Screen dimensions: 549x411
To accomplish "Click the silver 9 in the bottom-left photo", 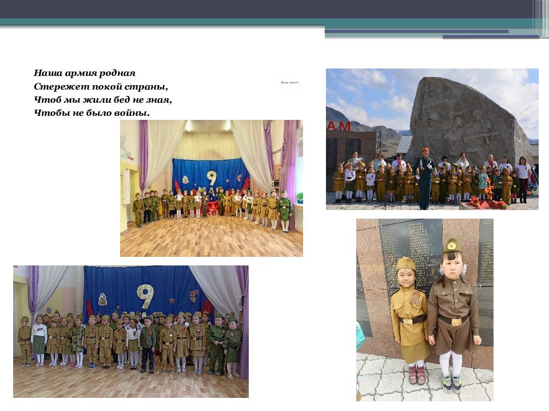I will (x=145, y=296).
